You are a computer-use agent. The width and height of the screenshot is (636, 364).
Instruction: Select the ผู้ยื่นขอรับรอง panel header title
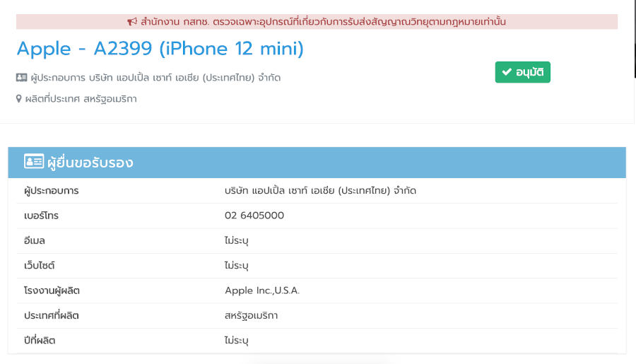pos(90,163)
